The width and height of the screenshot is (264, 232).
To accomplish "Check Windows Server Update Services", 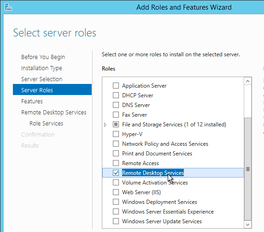I will 116,221.
